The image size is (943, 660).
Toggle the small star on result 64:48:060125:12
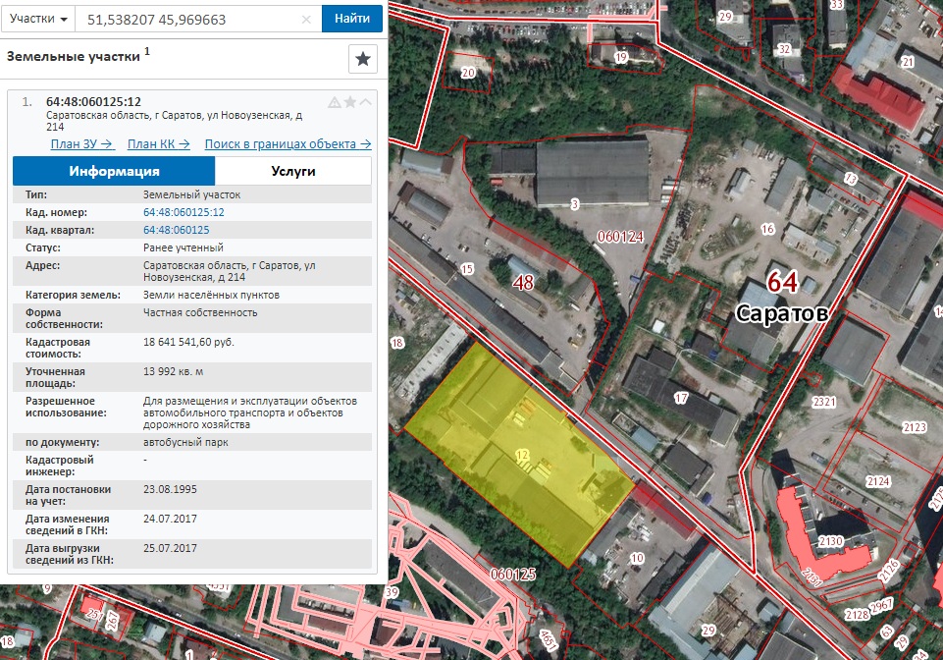point(350,102)
